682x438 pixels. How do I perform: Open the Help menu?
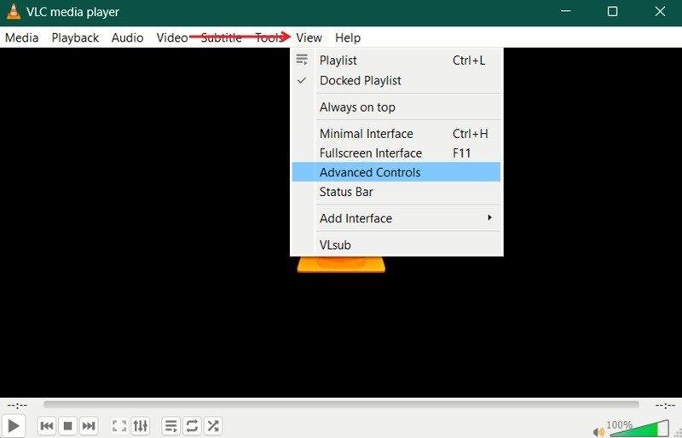(x=348, y=37)
